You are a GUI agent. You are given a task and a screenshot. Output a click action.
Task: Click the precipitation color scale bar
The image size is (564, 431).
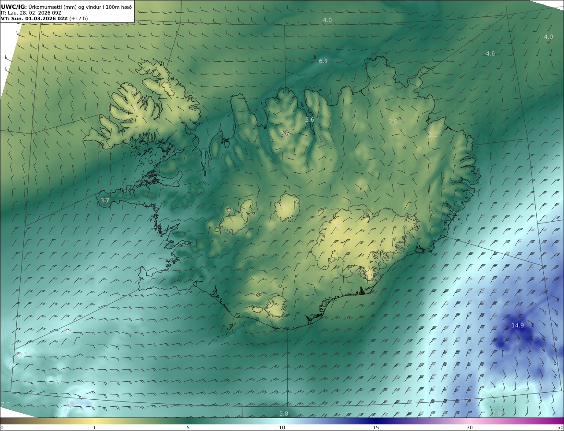tap(282, 421)
